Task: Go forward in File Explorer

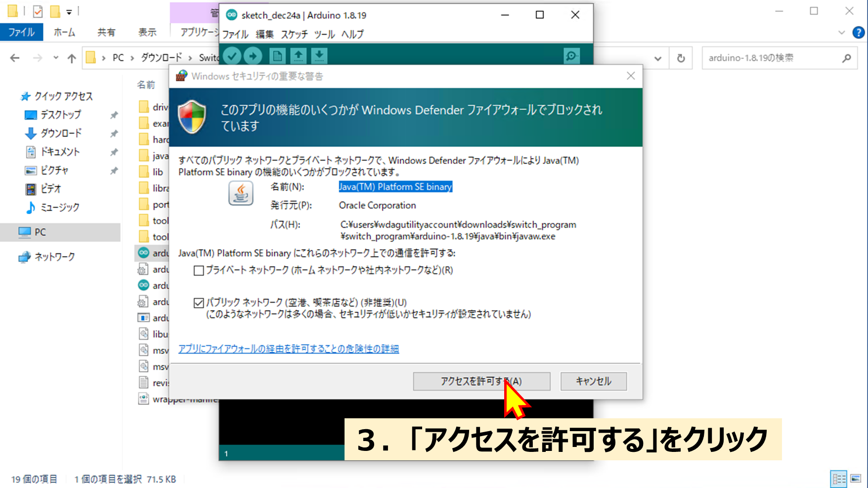Action: 38,58
